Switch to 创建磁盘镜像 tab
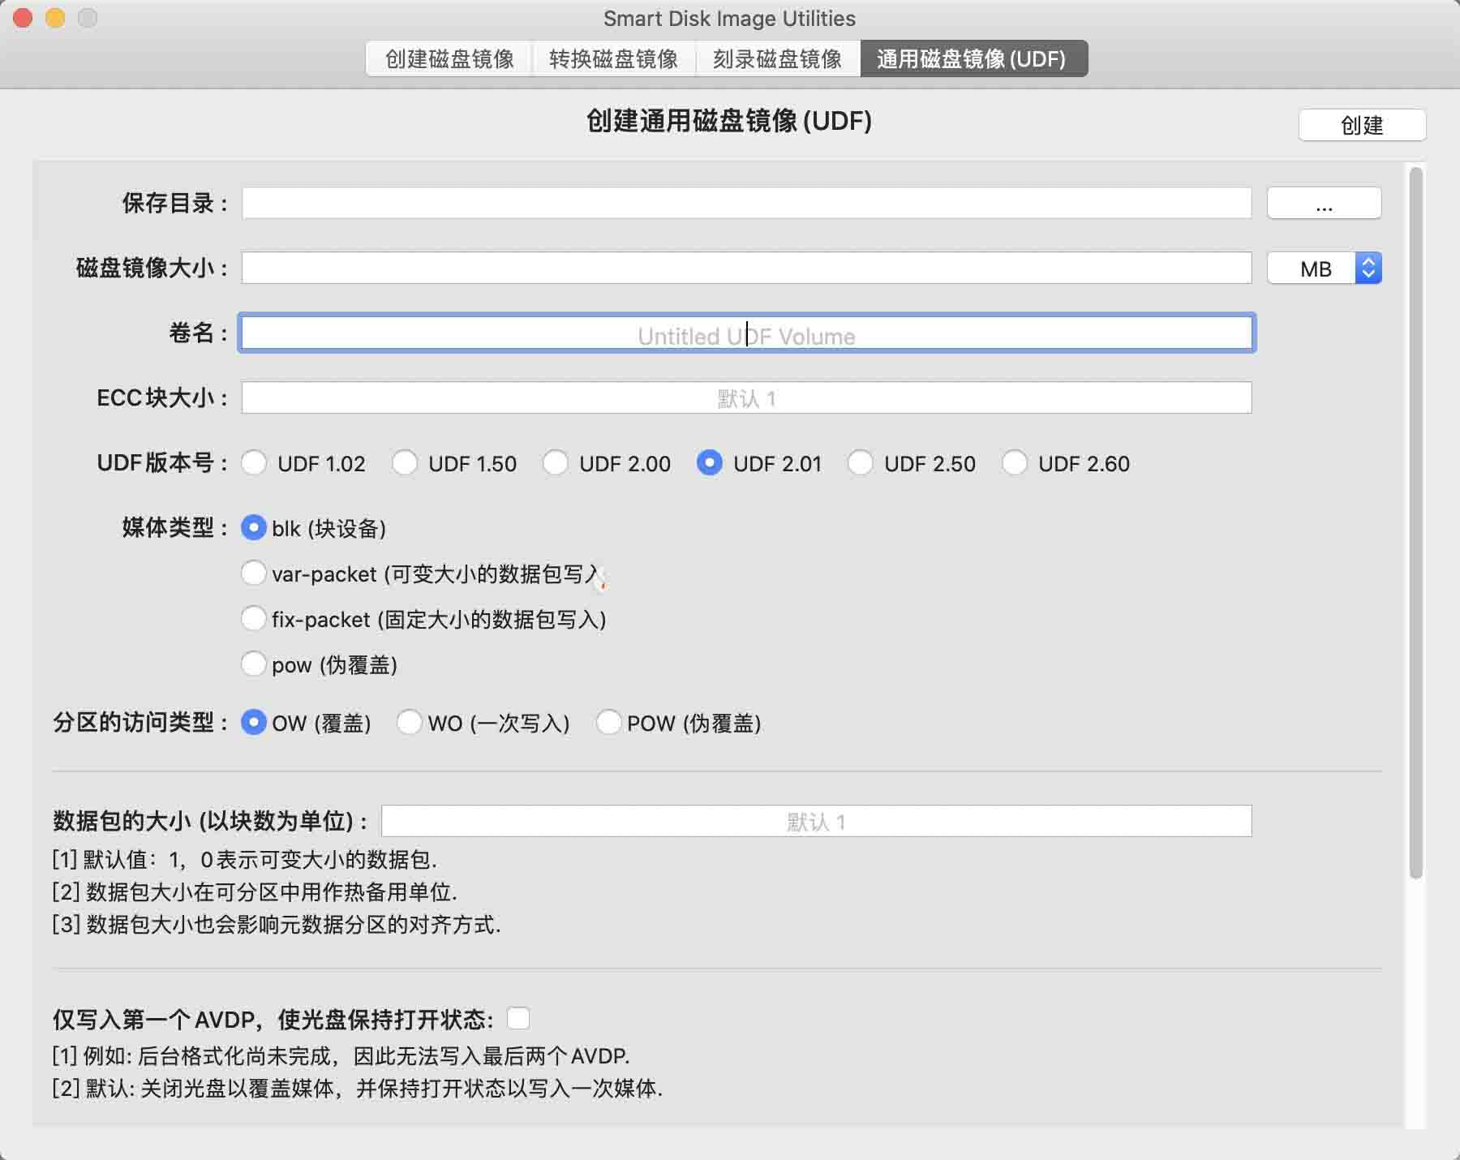Screen dimensions: 1460x1160 [x=449, y=59]
